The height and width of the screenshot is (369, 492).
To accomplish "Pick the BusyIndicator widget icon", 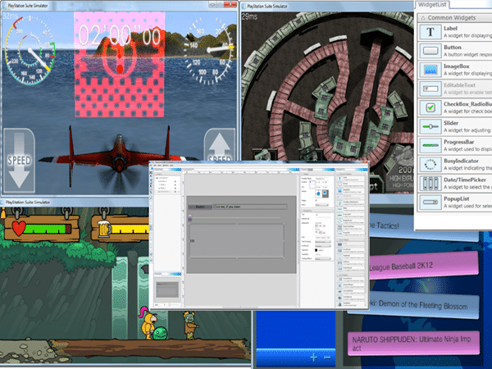I will (x=430, y=164).
